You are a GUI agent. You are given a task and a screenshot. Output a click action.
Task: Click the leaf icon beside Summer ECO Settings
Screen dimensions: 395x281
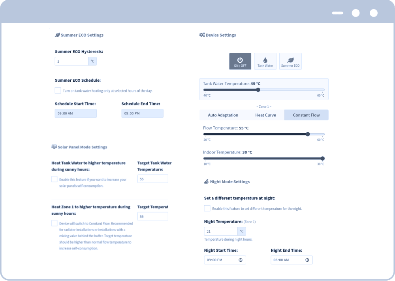coord(57,35)
